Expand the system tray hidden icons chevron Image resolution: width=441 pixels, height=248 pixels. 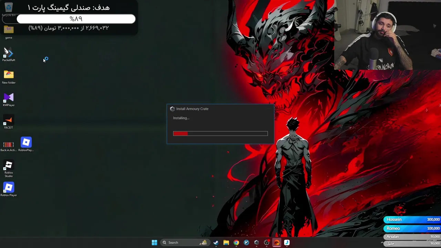pos(382,243)
